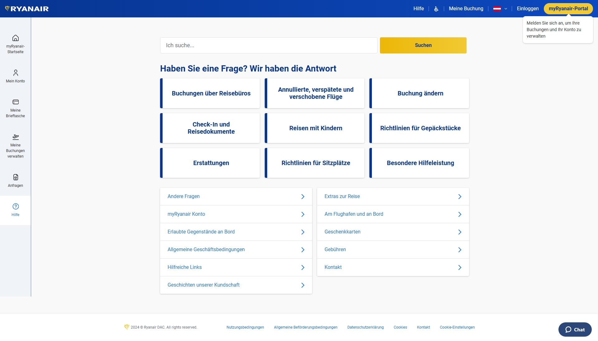The height and width of the screenshot is (341, 598).
Task: Open Nutzungsbedingungen footer link
Action: (245, 327)
